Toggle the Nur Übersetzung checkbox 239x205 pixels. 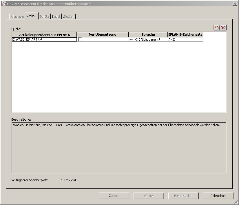(80, 39)
